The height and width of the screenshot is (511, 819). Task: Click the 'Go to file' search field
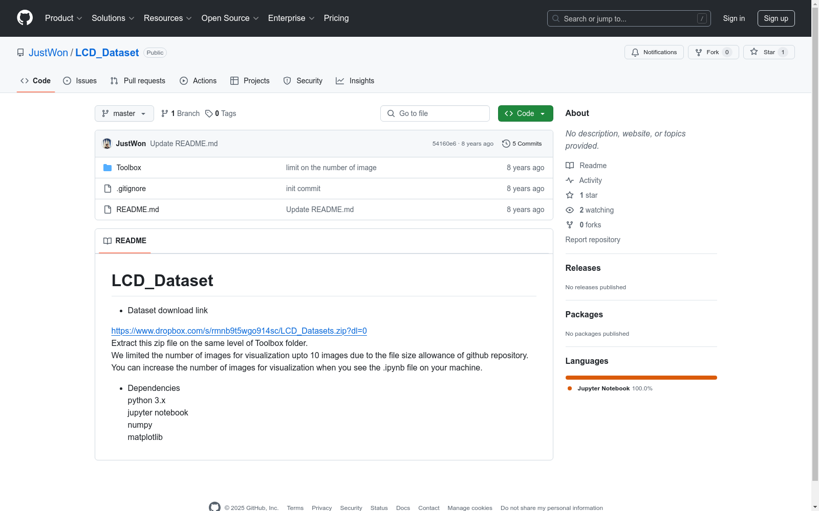pos(435,113)
